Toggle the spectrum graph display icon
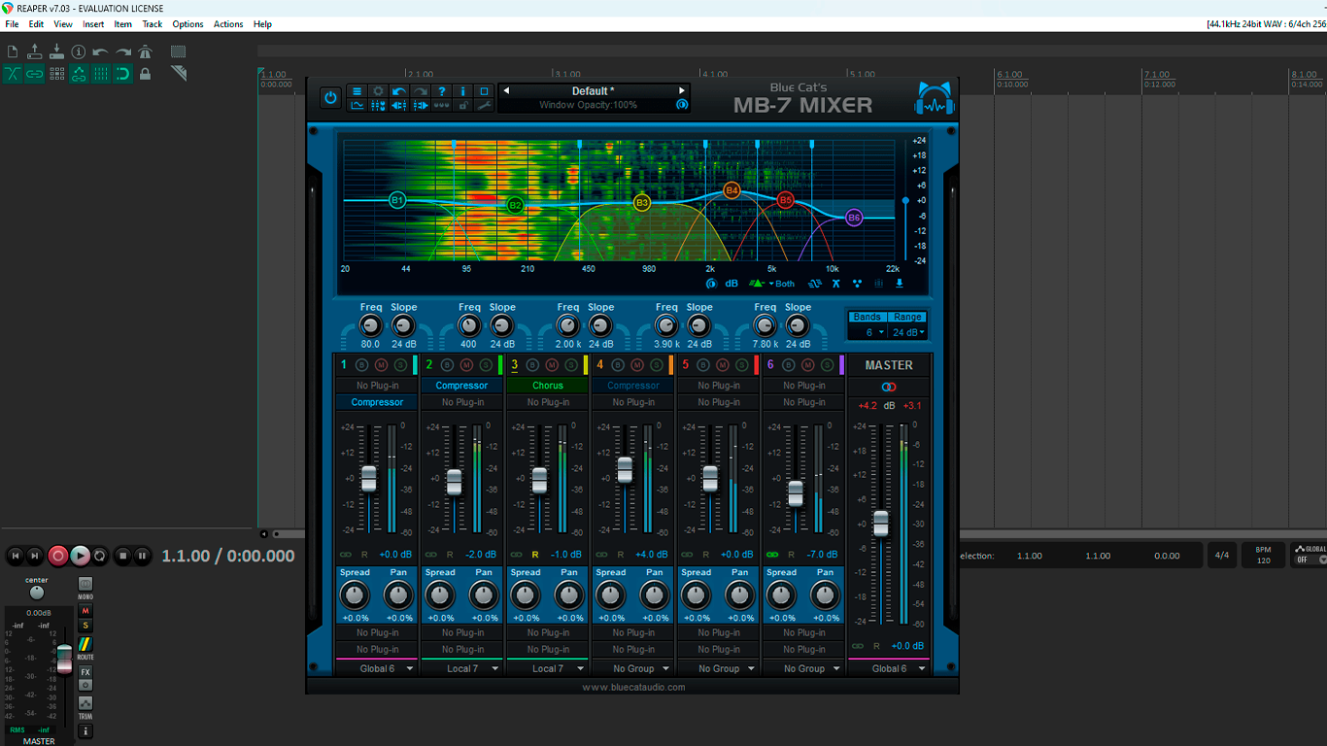This screenshot has width=1327, height=746. (x=357, y=106)
